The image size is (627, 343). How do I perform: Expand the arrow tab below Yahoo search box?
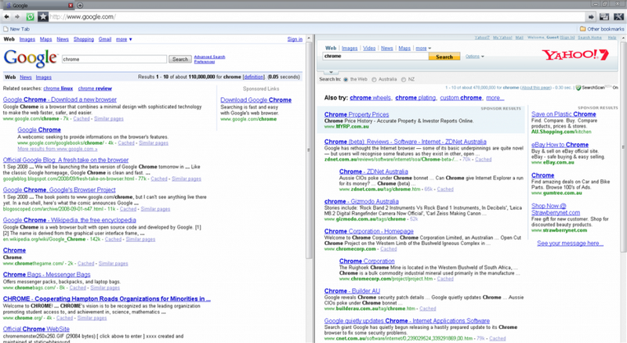tap(331, 72)
